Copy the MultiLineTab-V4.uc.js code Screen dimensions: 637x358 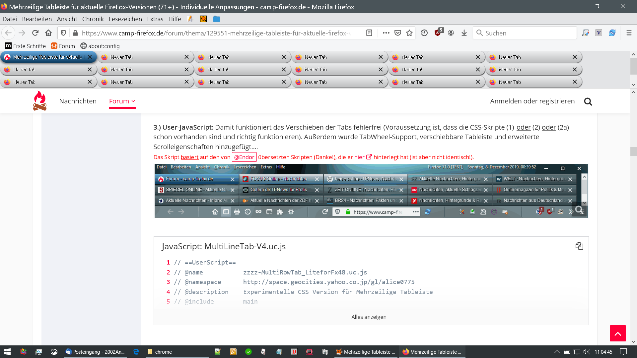[x=579, y=246]
